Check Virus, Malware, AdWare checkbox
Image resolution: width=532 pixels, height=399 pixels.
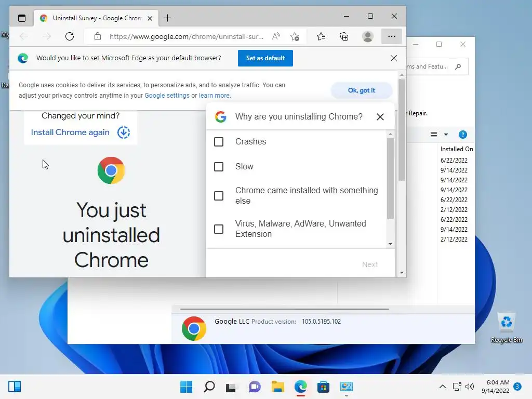pos(219,229)
